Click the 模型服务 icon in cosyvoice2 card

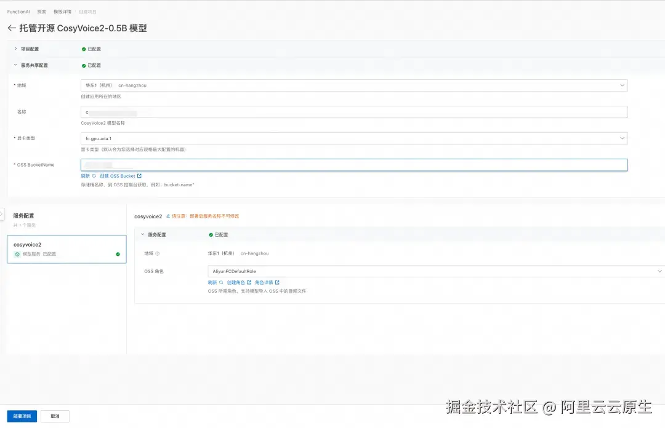(x=17, y=254)
